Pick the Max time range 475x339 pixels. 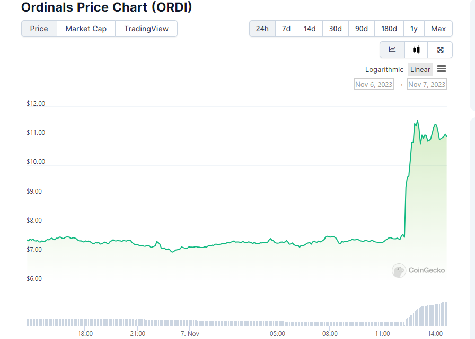click(438, 29)
